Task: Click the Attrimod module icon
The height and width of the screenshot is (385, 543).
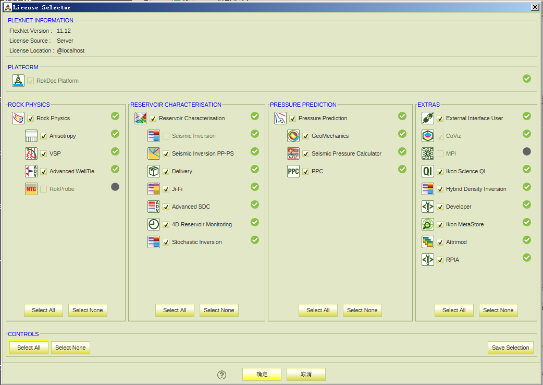Action: (x=428, y=242)
